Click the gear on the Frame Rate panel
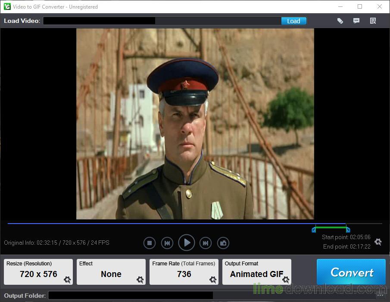The width and height of the screenshot is (390, 302). 213,280
